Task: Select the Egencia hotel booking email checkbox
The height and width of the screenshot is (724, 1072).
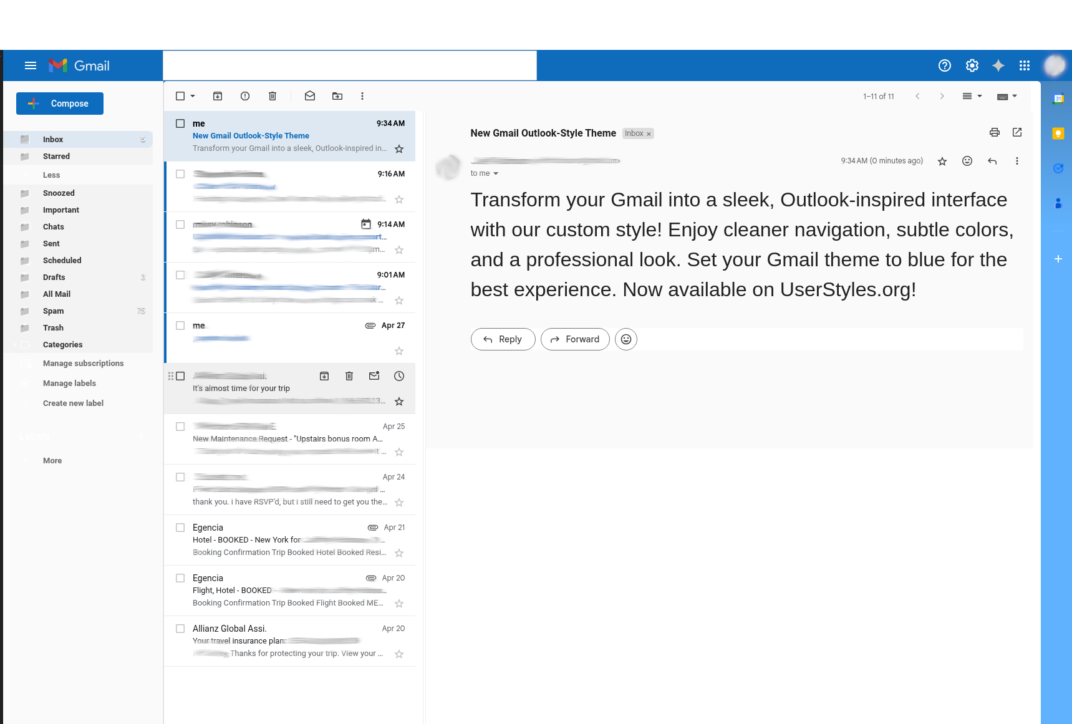Action: click(180, 528)
